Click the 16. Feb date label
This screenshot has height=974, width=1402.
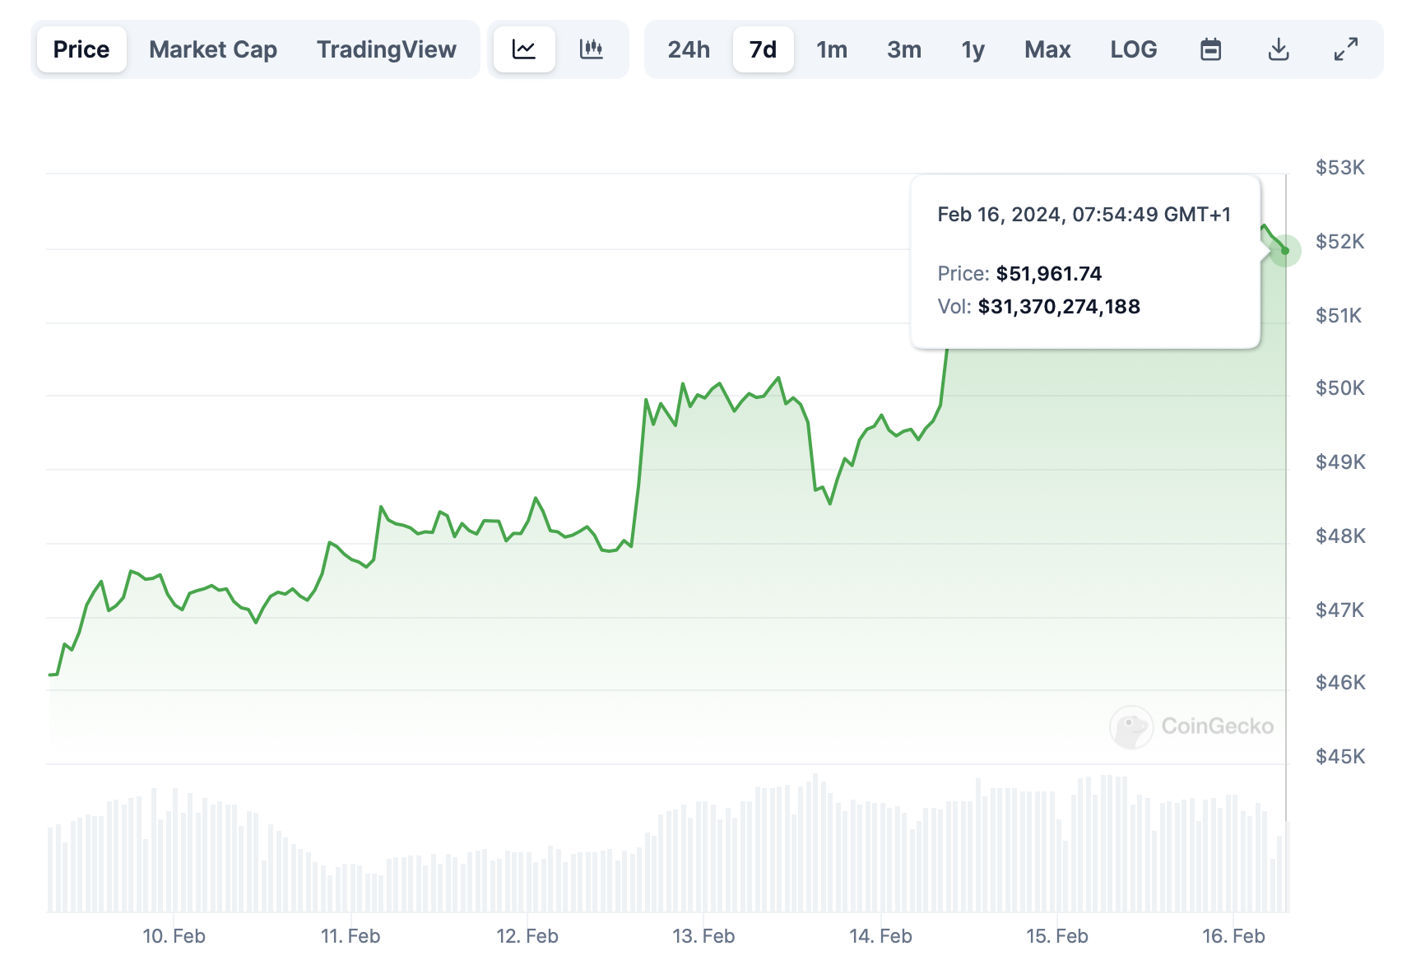pos(1233,936)
